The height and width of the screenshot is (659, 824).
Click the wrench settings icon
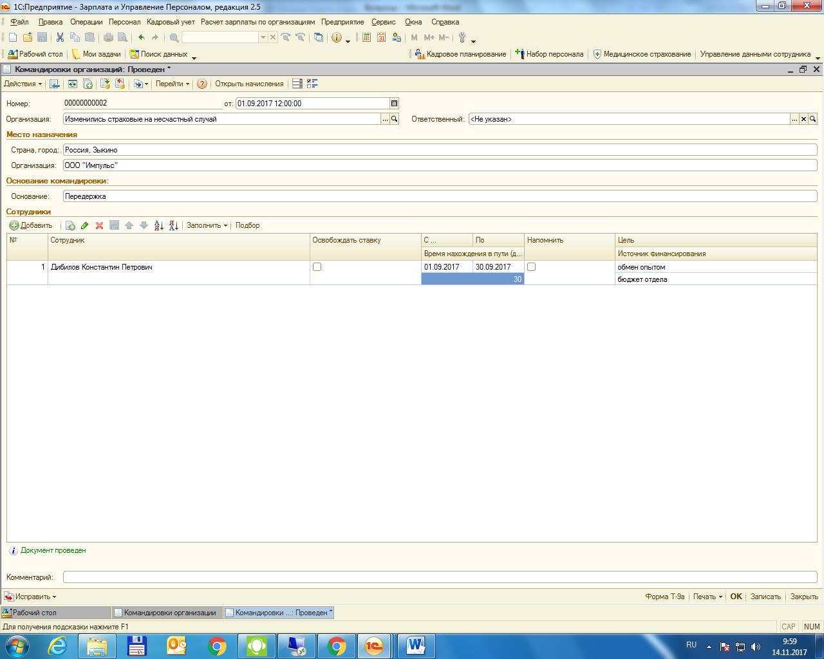(x=462, y=38)
